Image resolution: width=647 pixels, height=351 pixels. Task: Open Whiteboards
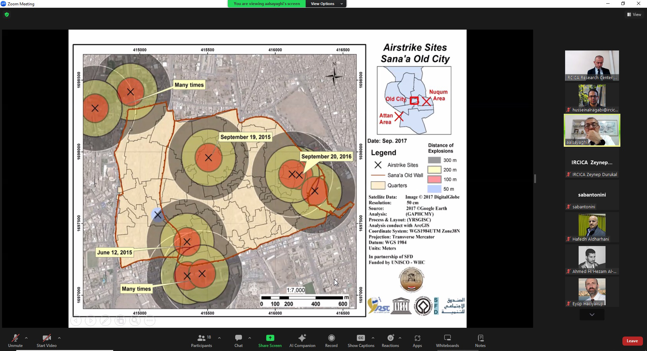(x=447, y=341)
